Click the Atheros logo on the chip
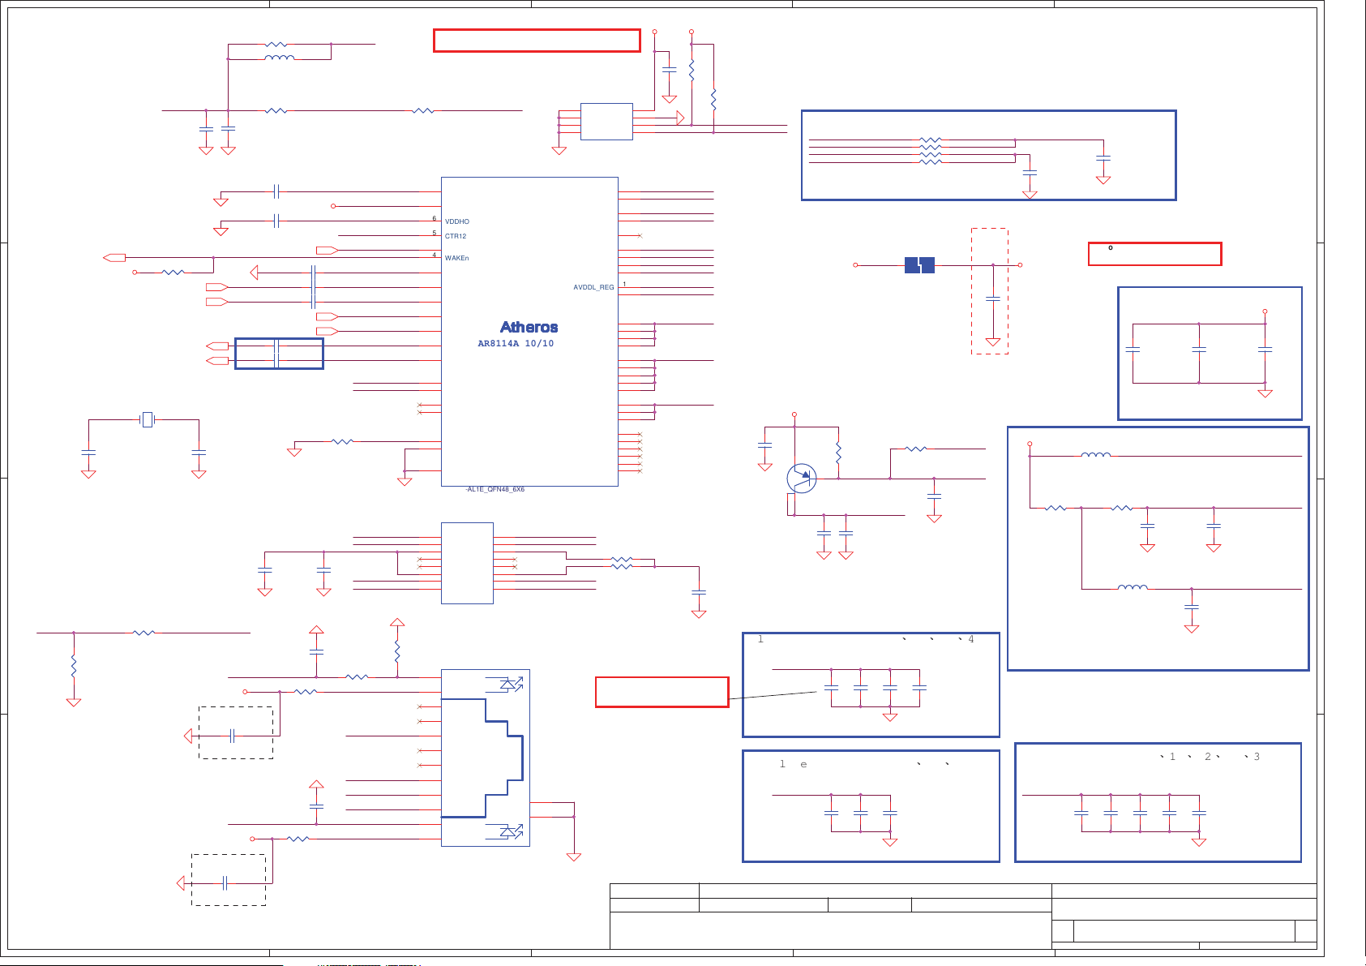The height and width of the screenshot is (966, 1366). coord(529,327)
